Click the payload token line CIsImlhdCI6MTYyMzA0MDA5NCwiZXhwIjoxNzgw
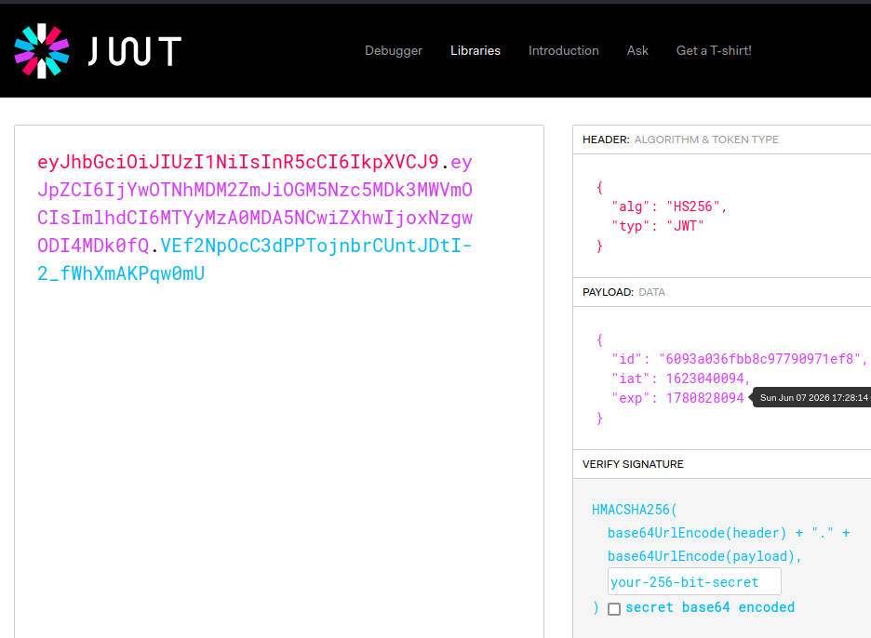The image size is (871, 638). pyautogui.click(x=255, y=218)
